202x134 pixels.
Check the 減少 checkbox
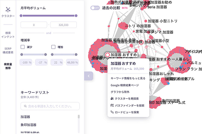pyautogui.click(x=22, y=47)
